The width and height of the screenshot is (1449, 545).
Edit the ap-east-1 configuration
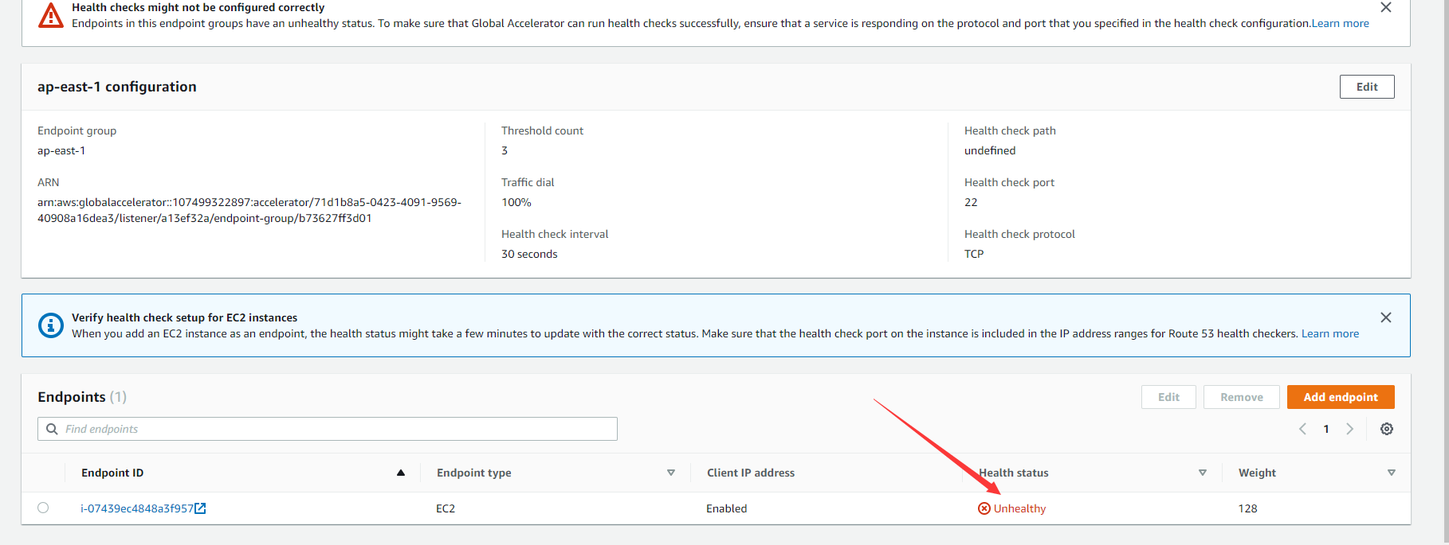(x=1367, y=87)
